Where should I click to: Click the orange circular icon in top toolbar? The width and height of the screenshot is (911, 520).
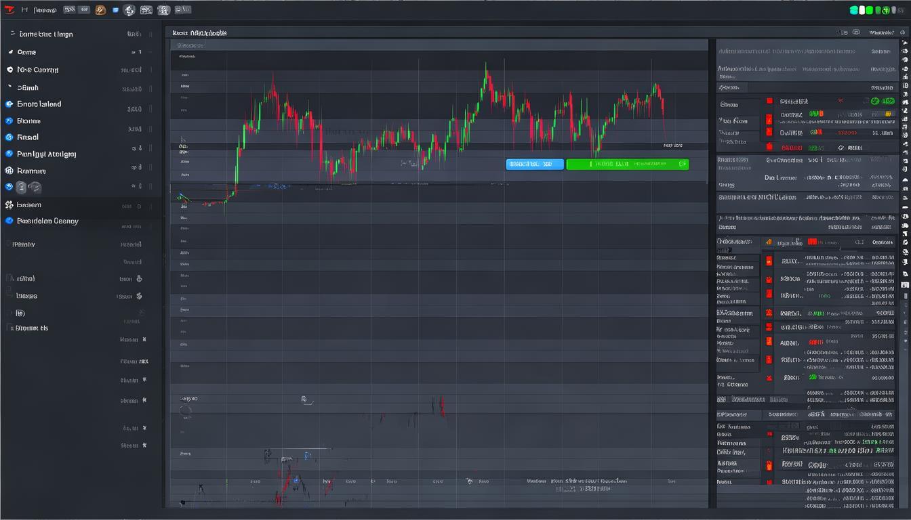coord(100,10)
